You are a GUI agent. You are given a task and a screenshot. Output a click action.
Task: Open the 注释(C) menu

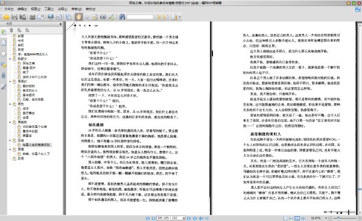tap(62, 9)
